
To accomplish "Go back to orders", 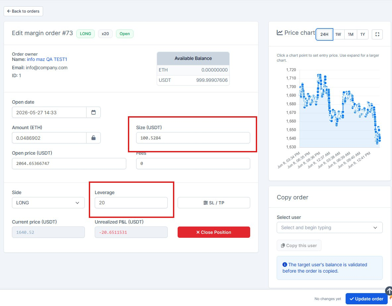I will coord(23,11).
